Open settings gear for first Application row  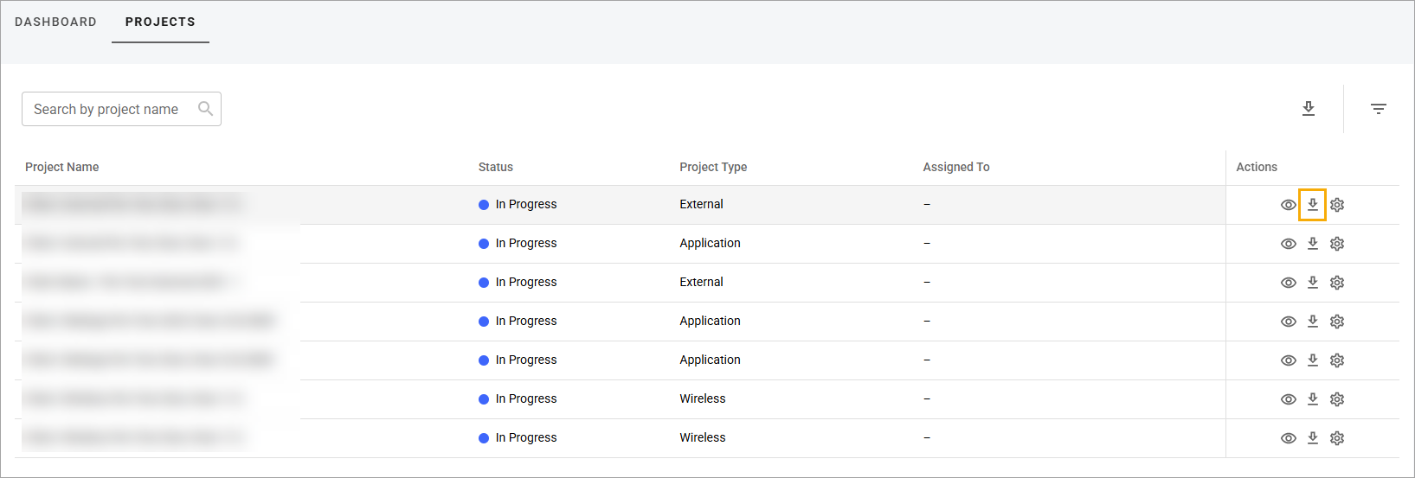[x=1337, y=244]
